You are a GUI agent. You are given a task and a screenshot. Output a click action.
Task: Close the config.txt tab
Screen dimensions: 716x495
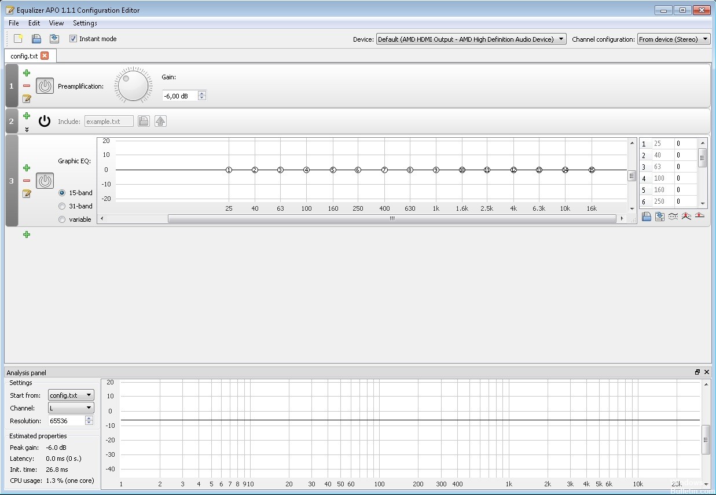45,56
